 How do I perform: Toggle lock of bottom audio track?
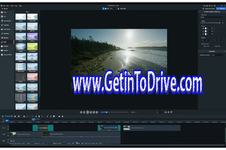click(x=8, y=142)
